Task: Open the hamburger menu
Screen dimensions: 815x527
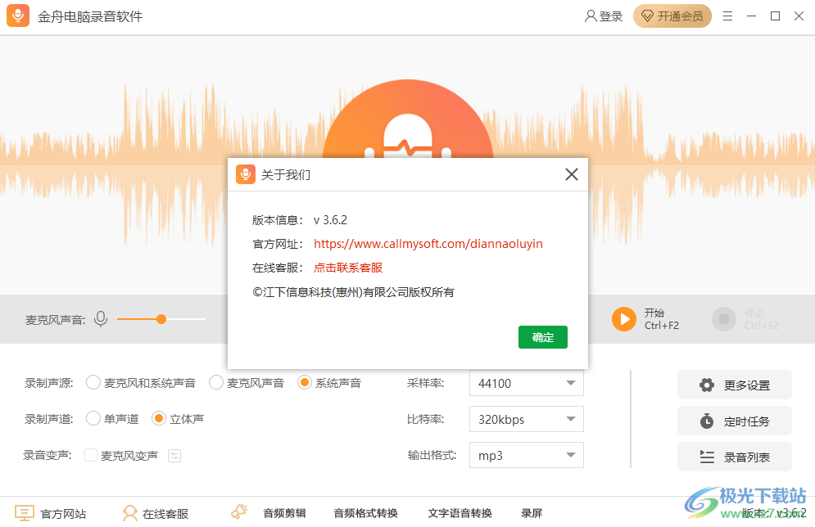Action: point(727,16)
